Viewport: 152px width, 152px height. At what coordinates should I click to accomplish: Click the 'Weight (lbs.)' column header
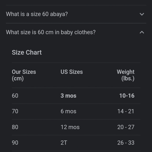pyautogui.click(x=125, y=75)
